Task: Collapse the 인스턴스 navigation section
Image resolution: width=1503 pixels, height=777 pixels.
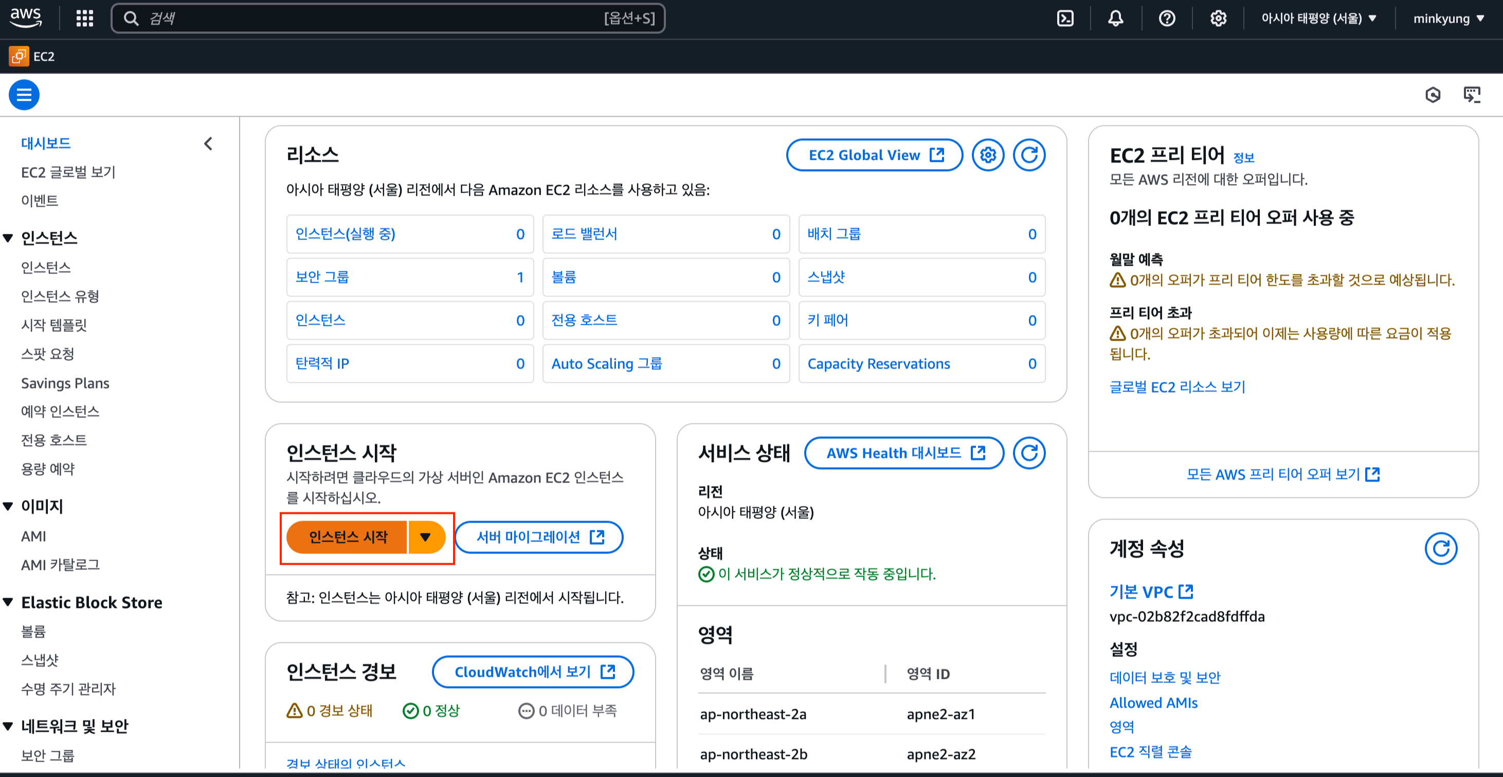Action: click(x=8, y=238)
